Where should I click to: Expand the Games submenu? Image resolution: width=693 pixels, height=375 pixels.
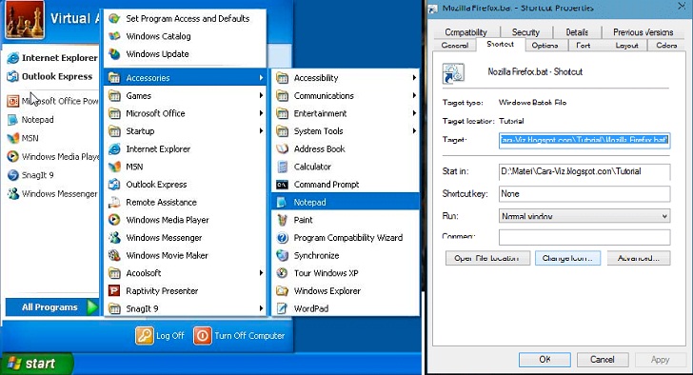pos(186,96)
